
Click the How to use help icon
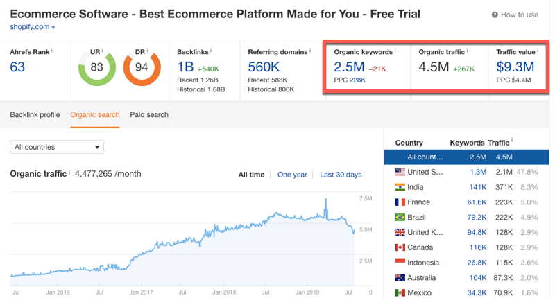495,15
